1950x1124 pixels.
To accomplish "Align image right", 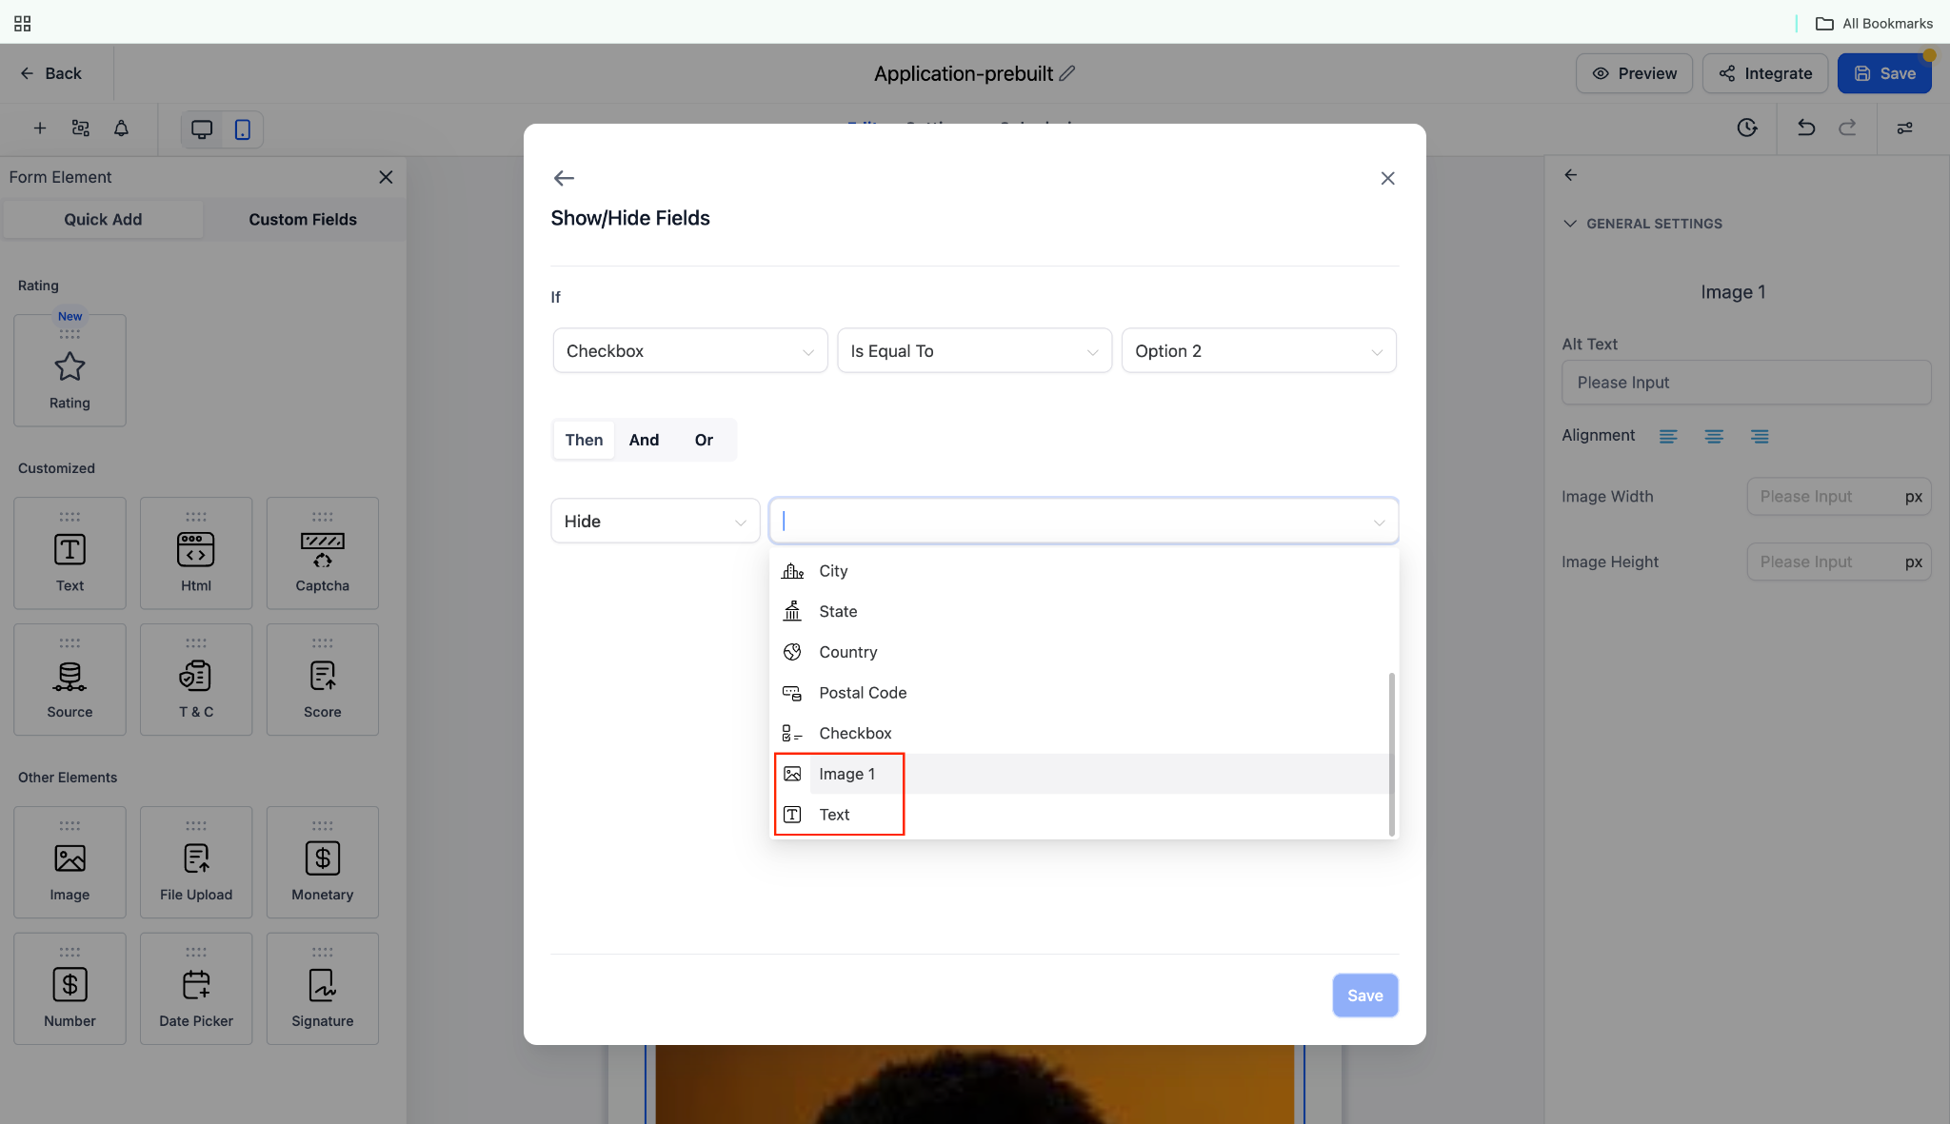I will (1760, 436).
